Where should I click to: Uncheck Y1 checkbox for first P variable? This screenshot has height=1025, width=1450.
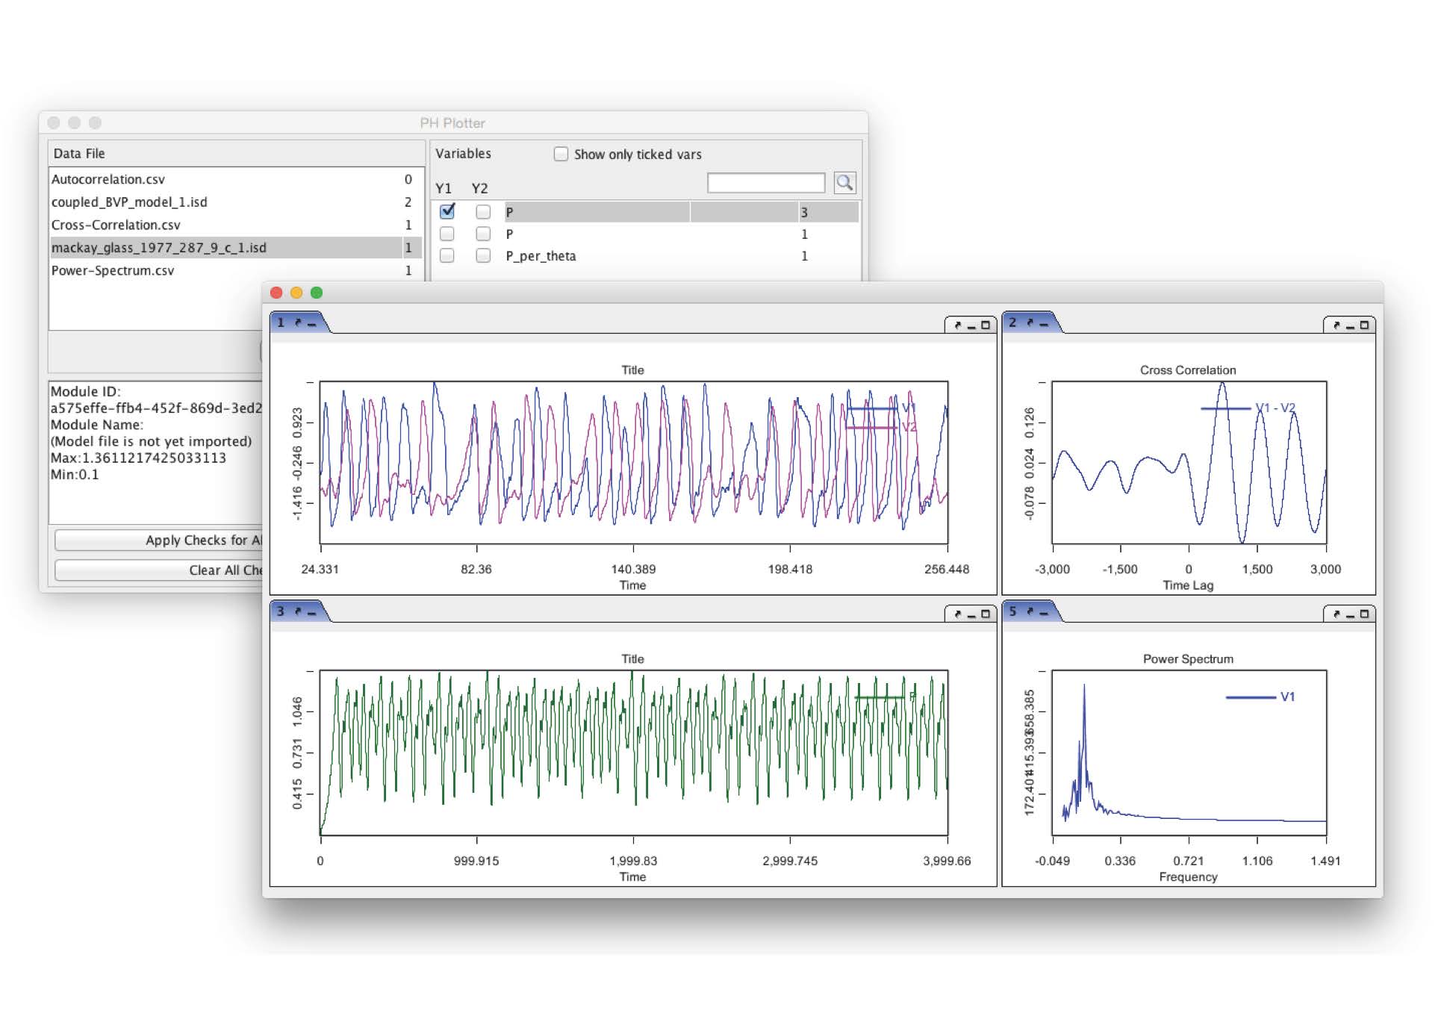[447, 212]
